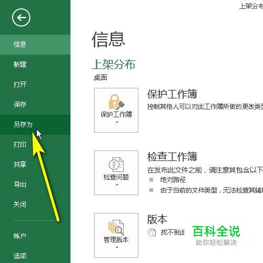Expand the 检查问题 dropdown arrow
This screenshot has width=263, height=263.
[x=117, y=185]
